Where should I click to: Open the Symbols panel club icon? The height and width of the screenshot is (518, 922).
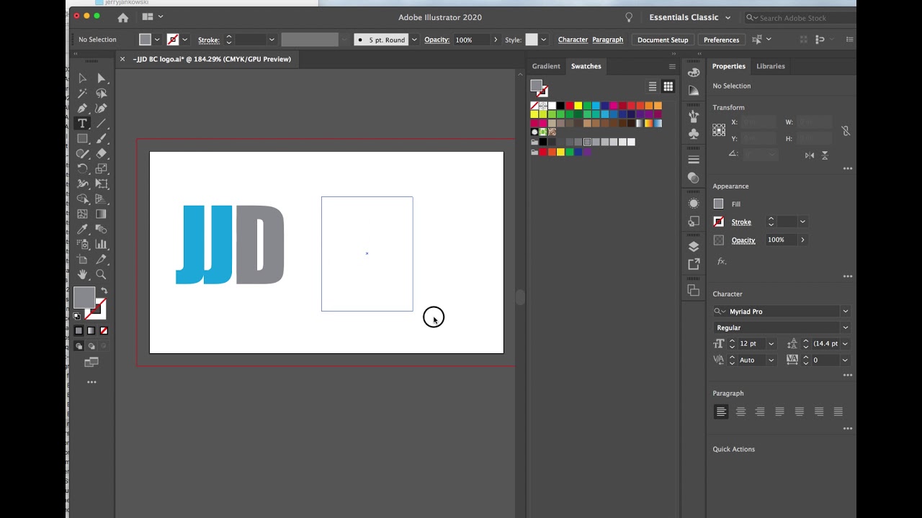pyautogui.click(x=694, y=134)
